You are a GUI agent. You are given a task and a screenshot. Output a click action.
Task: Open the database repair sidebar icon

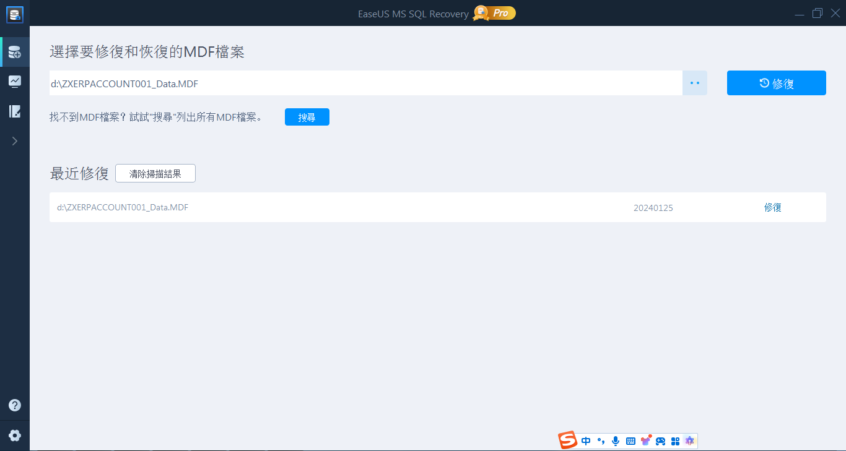[15, 52]
